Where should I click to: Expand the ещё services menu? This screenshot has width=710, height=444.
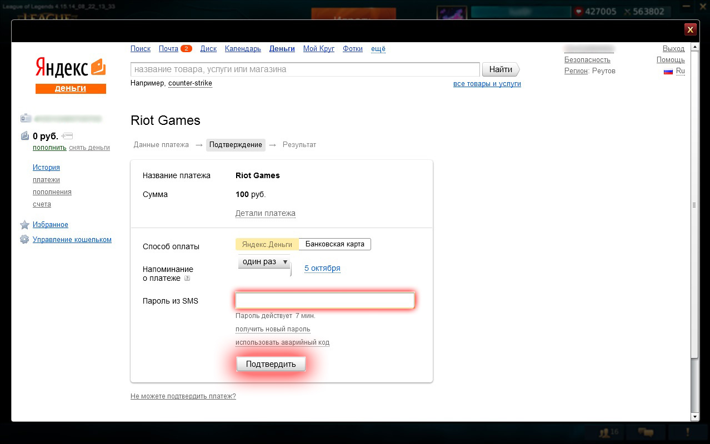[x=378, y=49]
